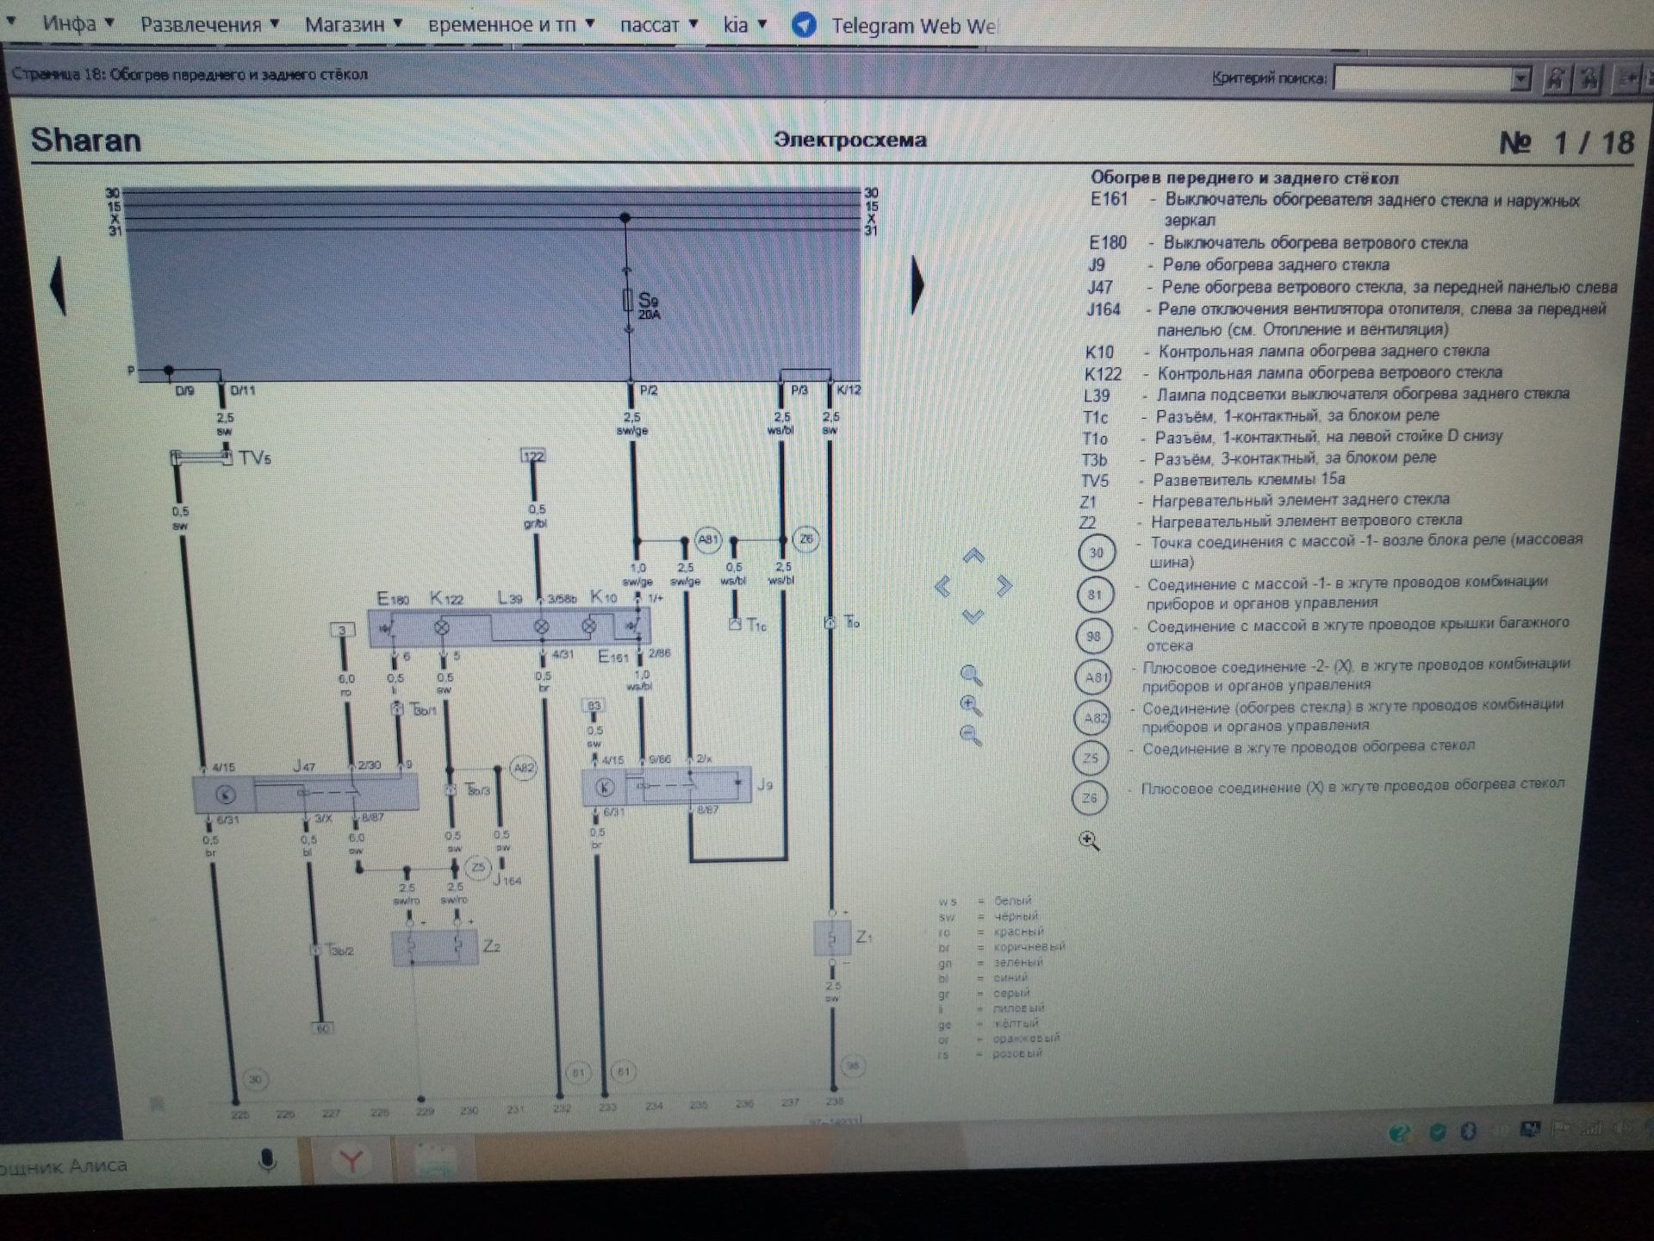This screenshot has width=1654, height=1241.
Task: Click the K10 legend entry
Action: click(1286, 352)
